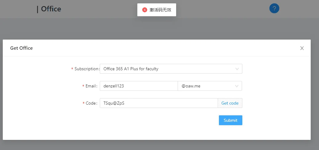This screenshot has height=150, width=319.
Task: Open the Office 365 A1 Plus selector
Action: tap(171, 69)
